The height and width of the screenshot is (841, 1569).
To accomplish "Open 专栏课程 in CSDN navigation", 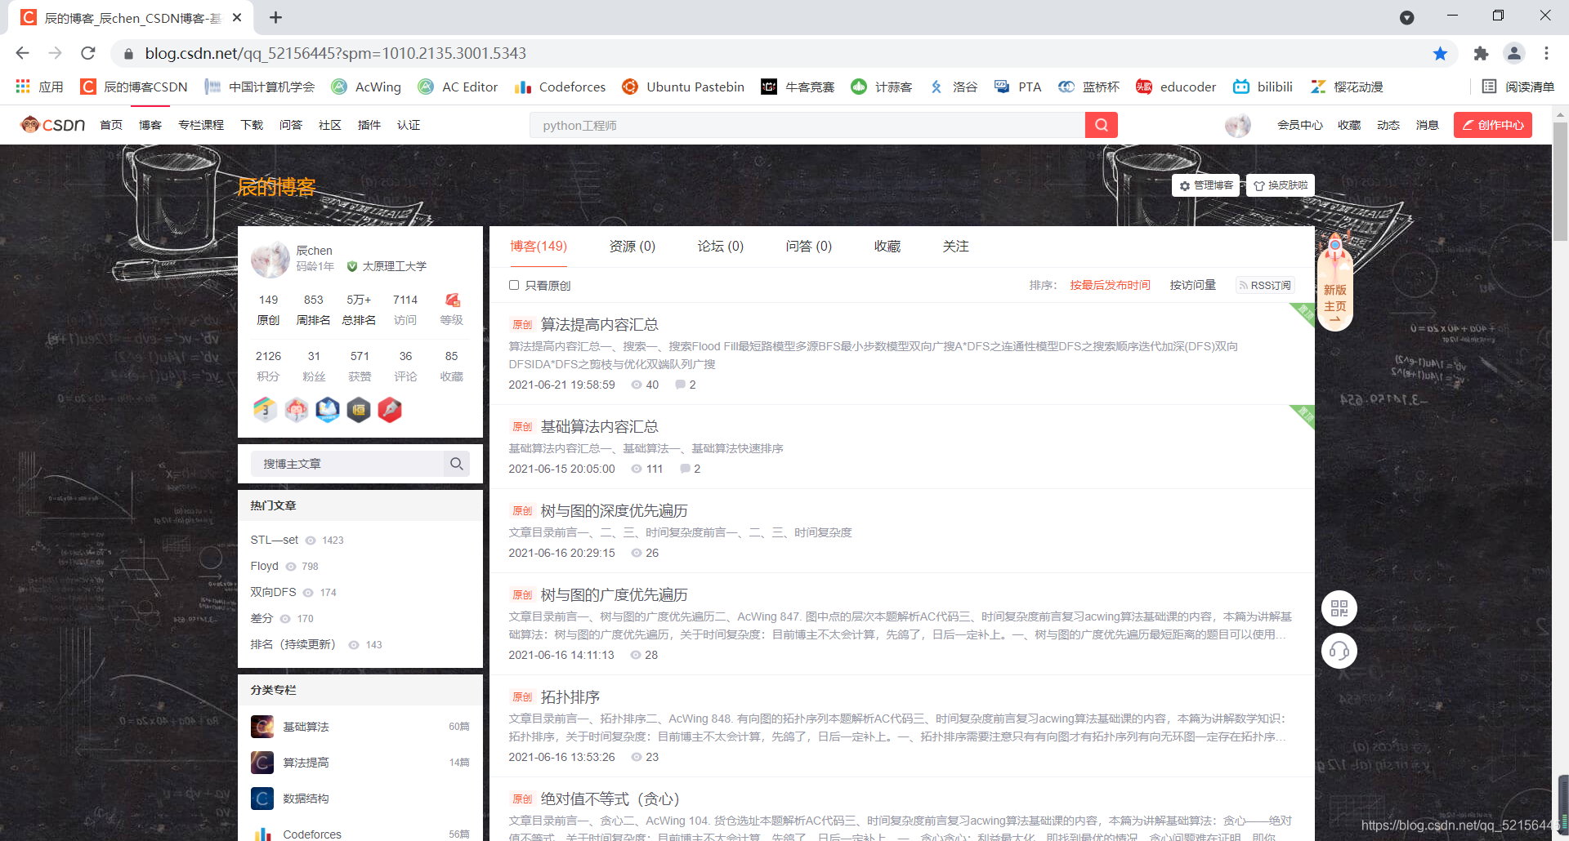I will (201, 125).
